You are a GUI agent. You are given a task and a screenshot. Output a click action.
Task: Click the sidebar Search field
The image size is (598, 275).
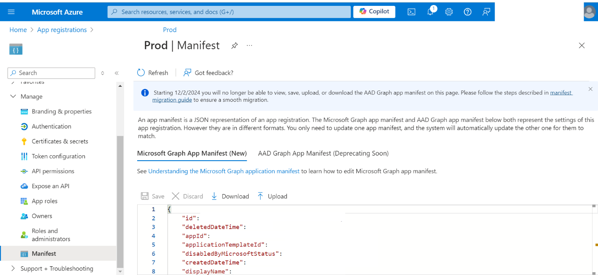(x=51, y=73)
